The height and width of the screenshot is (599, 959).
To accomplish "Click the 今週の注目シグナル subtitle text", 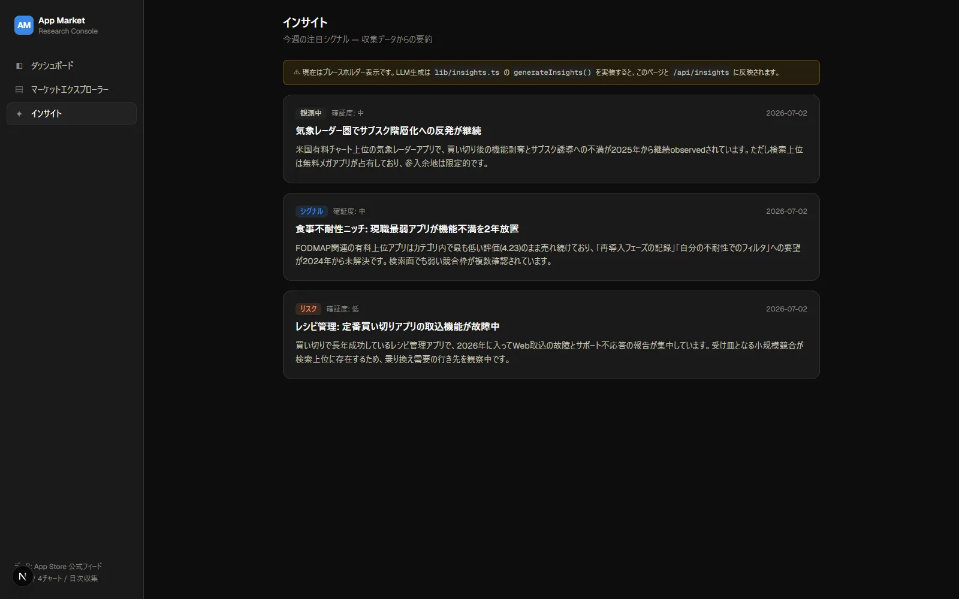I will pyautogui.click(x=357, y=40).
